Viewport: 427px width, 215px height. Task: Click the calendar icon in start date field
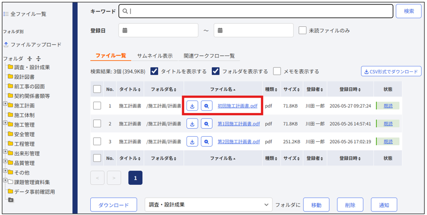(x=124, y=31)
